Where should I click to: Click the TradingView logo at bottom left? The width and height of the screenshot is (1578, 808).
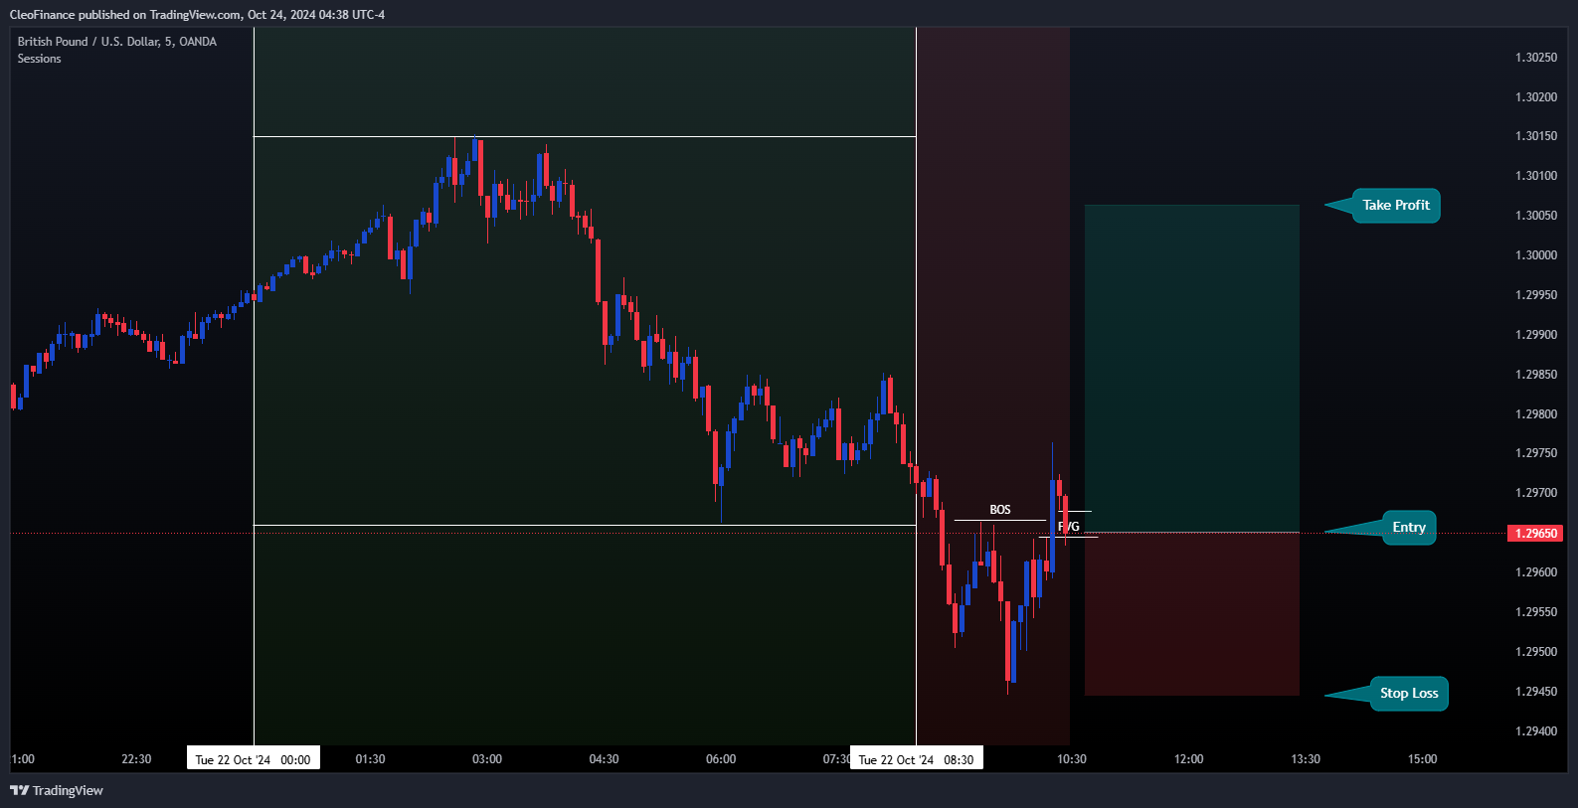coord(57,790)
